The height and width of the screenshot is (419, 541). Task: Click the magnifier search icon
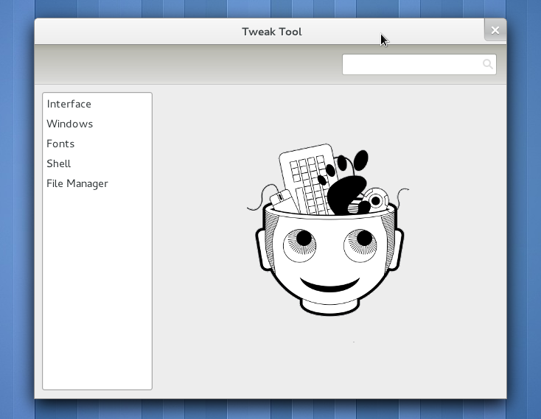tap(487, 64)
